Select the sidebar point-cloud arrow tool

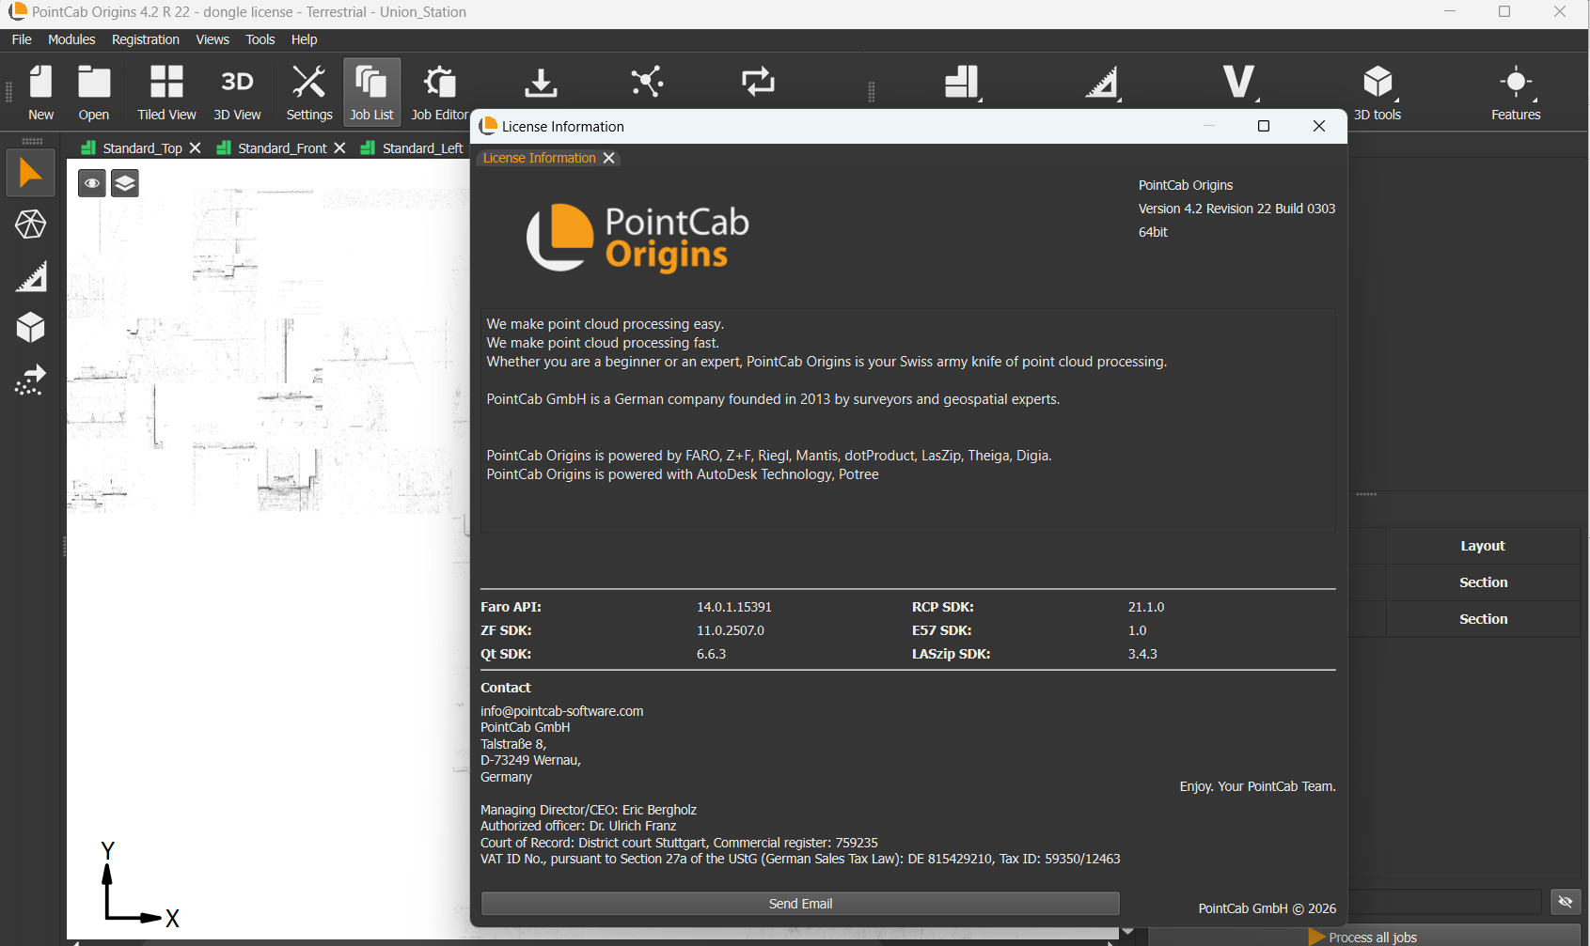30,380
